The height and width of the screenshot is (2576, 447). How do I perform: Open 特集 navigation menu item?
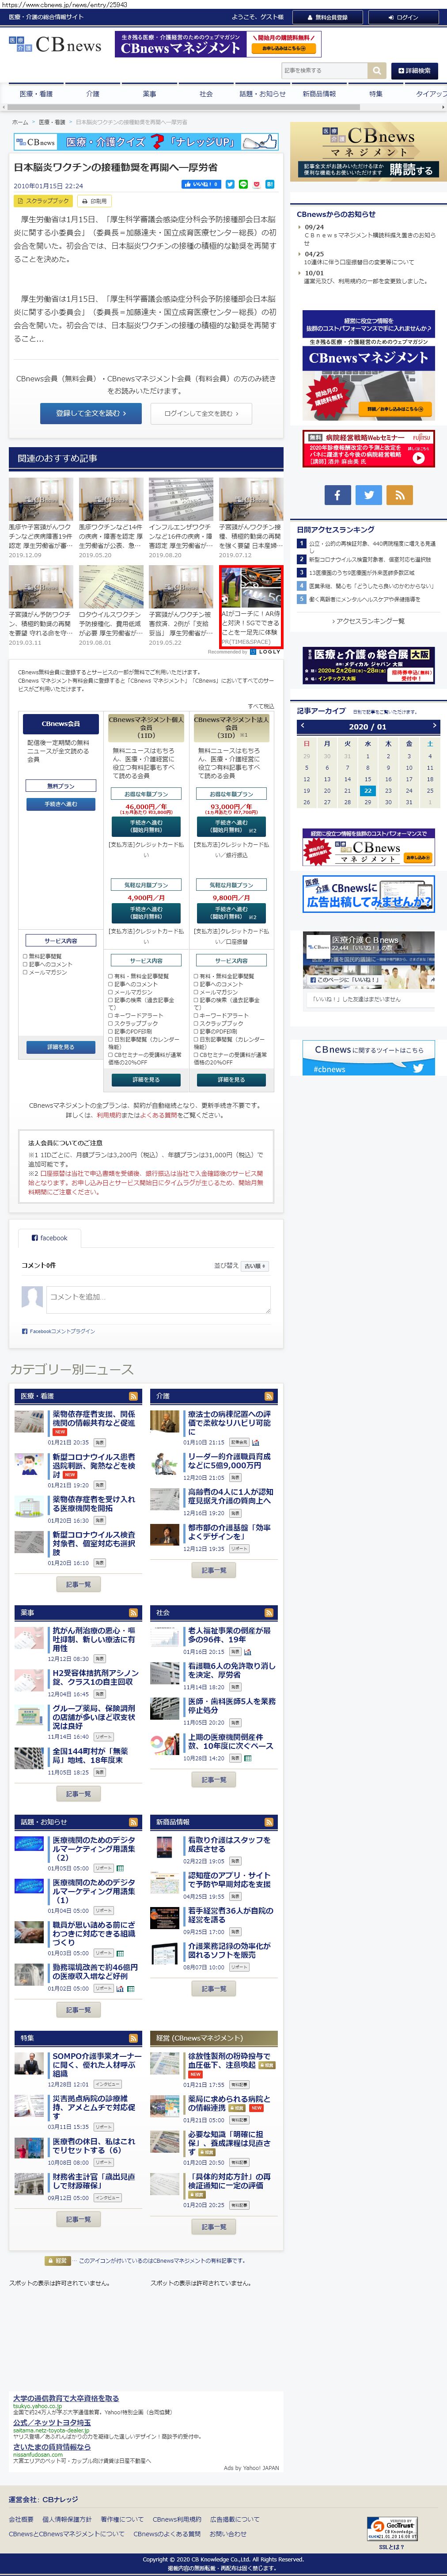(376, 94)
